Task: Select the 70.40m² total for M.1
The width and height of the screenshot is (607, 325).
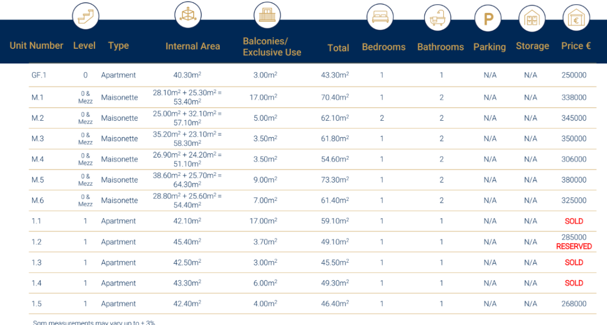Action: [335, 97]
